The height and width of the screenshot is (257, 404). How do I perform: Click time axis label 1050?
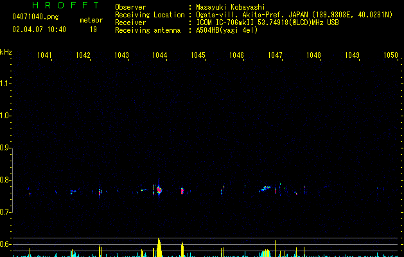[391, 55]
